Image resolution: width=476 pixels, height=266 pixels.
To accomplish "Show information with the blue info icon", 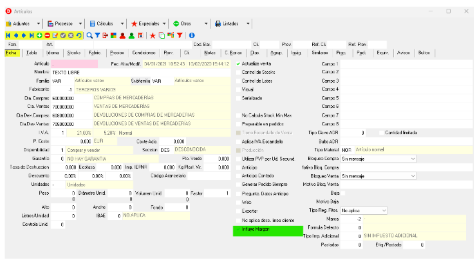I will pyautogui.click(x=192, y=35).
